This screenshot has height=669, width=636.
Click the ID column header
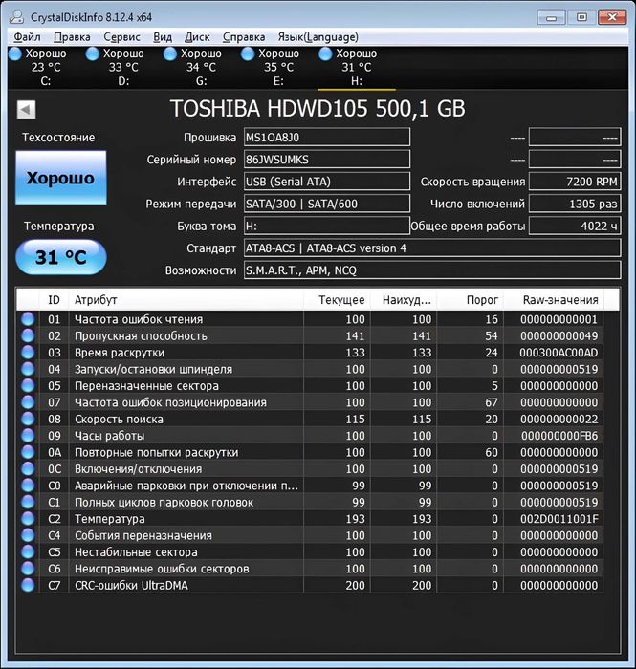pyautogui.click(x=54, y=300)
